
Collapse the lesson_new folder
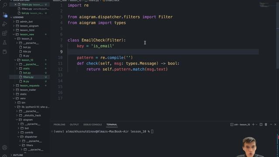click(27, 34)
